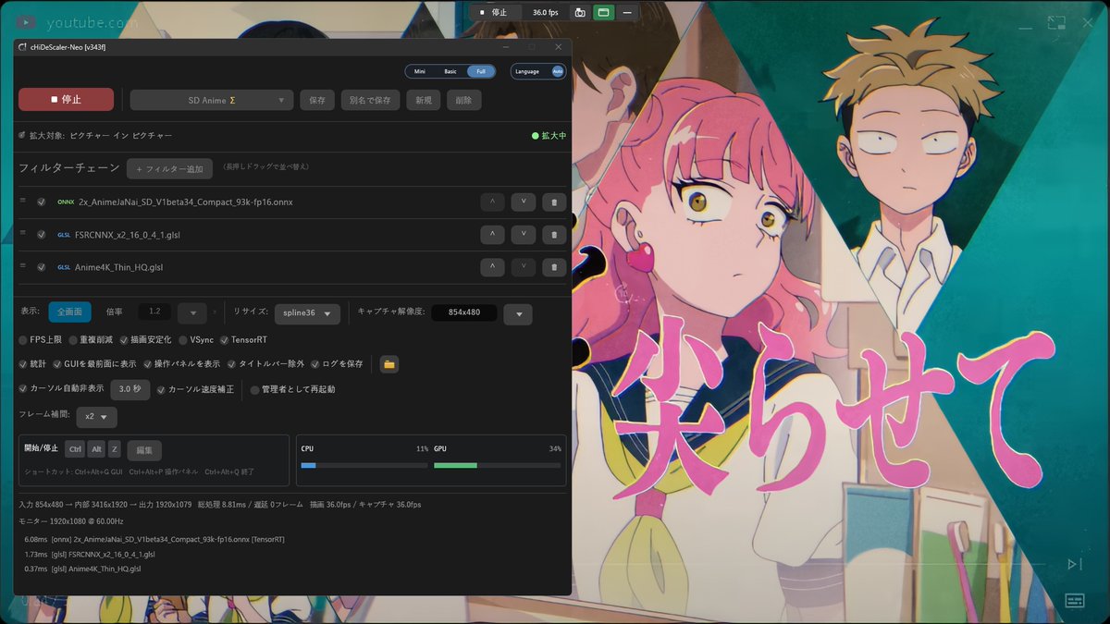Screen dimensions: 1110x624
Task: Click the next-track icon in the video player
Action: tap(1074, 564)
